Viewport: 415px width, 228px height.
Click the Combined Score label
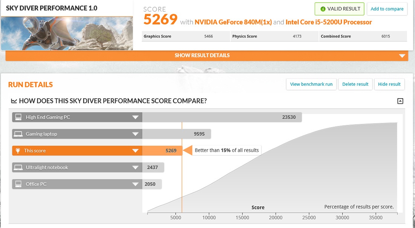point(336,36)
